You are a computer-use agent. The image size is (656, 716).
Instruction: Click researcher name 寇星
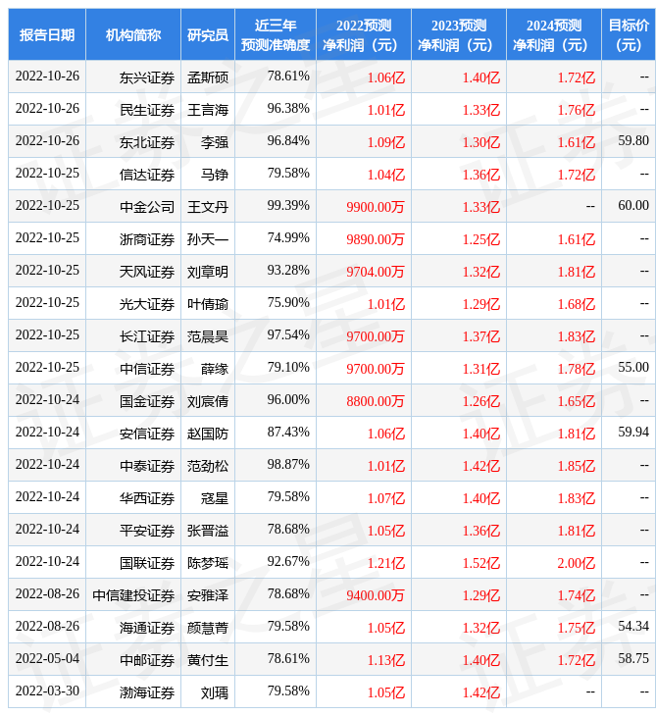[x=215, y=498]
